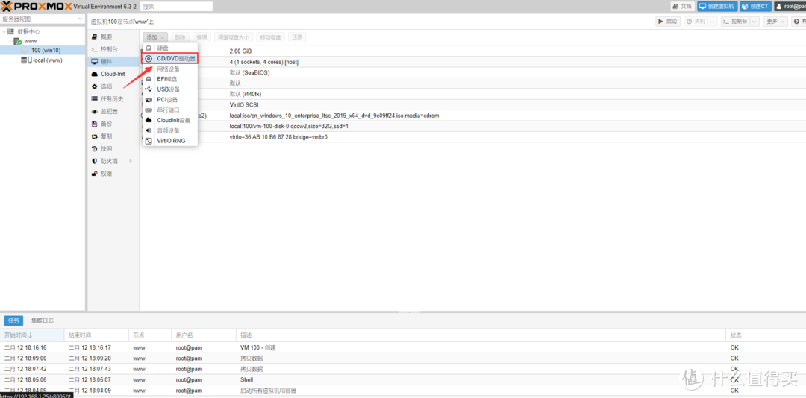The width and height of the screenshot is (806, 398).
Task: Click the 防火墙 shield icon
Action: 94,161
